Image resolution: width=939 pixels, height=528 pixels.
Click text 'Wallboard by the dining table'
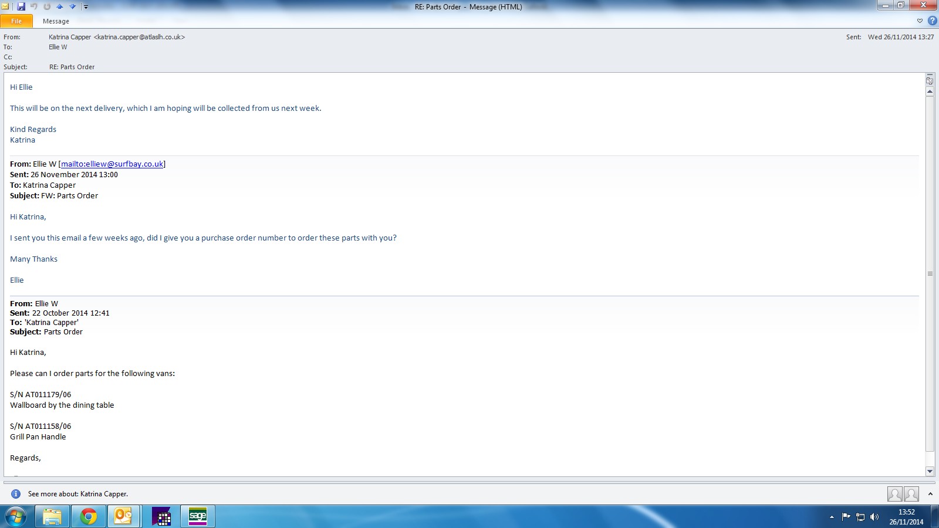coord(62,405)
